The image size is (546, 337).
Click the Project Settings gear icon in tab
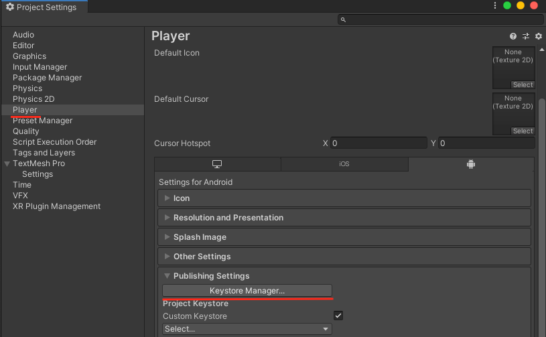point(10,7)
